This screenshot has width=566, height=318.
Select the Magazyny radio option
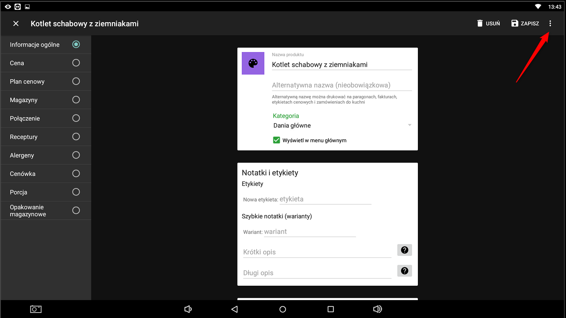pos(76,100)
